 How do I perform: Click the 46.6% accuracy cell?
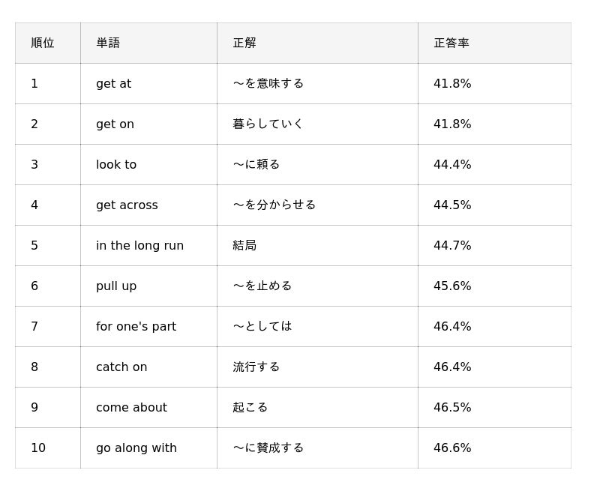[x=495, y=448]
